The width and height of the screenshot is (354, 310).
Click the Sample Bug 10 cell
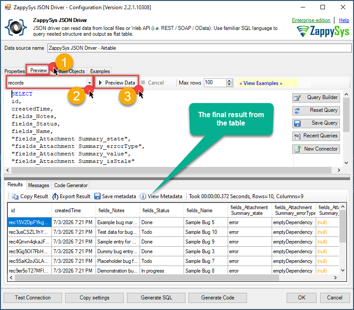pyautogui.click(x=206, y=232)
